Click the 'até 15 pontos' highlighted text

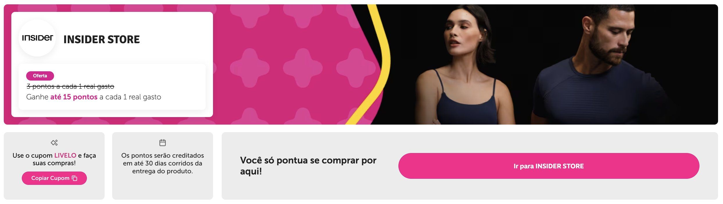pos(74,97)
